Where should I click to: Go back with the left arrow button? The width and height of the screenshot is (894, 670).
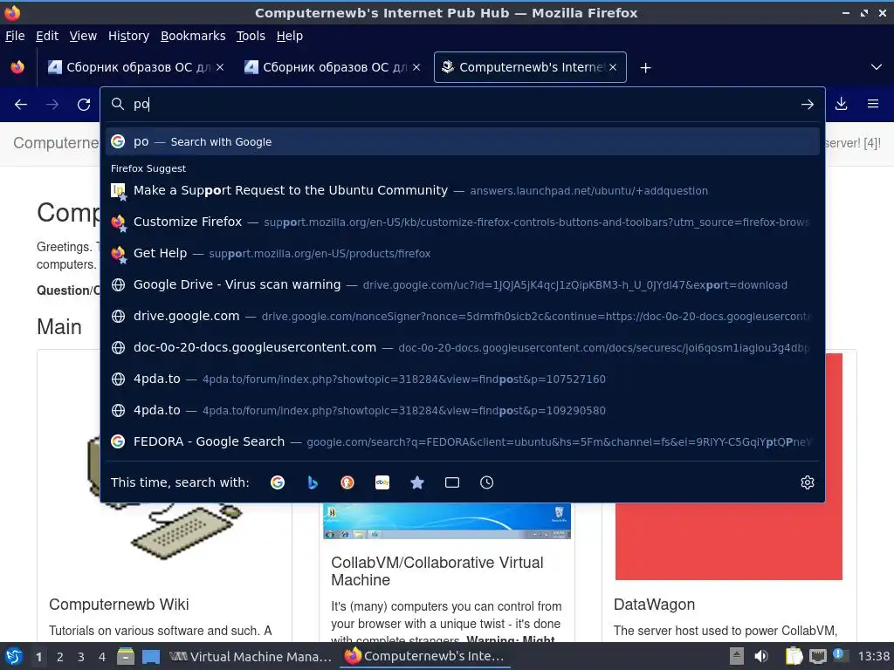click(x=21, y=105)
